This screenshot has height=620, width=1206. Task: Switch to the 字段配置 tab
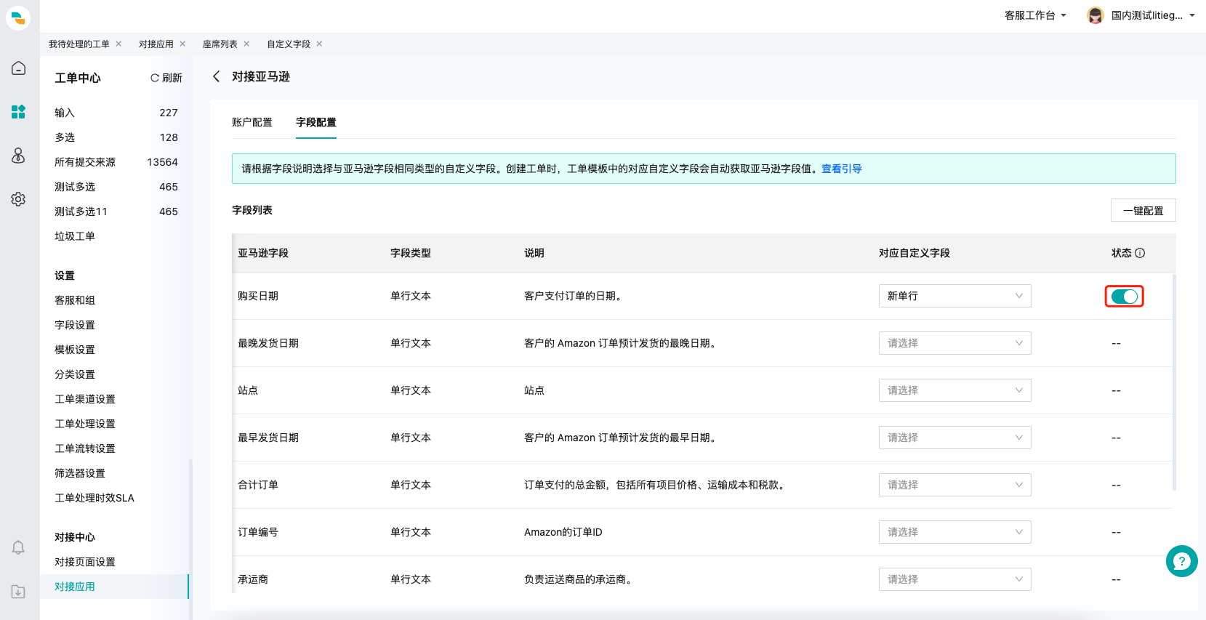point(316,122)
